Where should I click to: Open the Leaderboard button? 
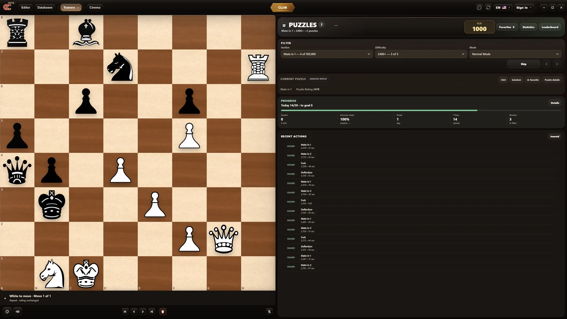point(550,27)
